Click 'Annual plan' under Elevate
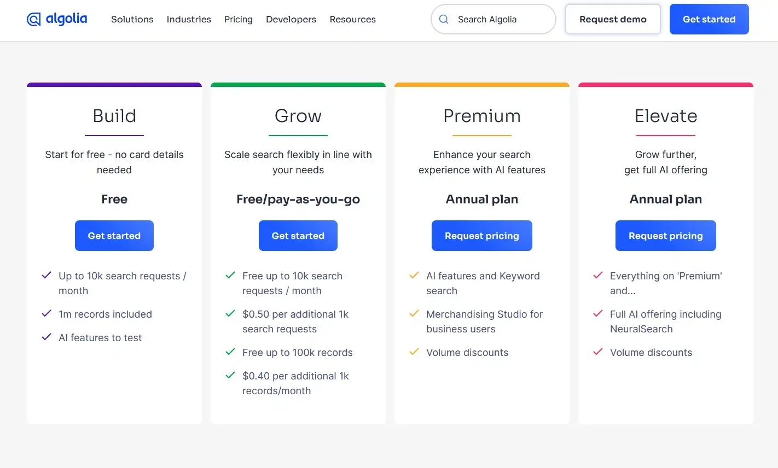The height and width of the screenshot is (468, 778). tap(666, 200)
